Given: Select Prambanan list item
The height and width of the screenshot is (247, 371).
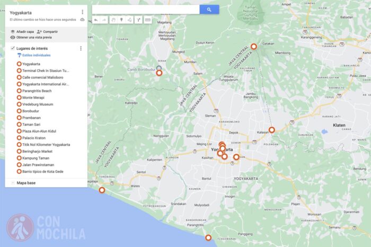Looking at the screenshot, I should click(29, 118).
